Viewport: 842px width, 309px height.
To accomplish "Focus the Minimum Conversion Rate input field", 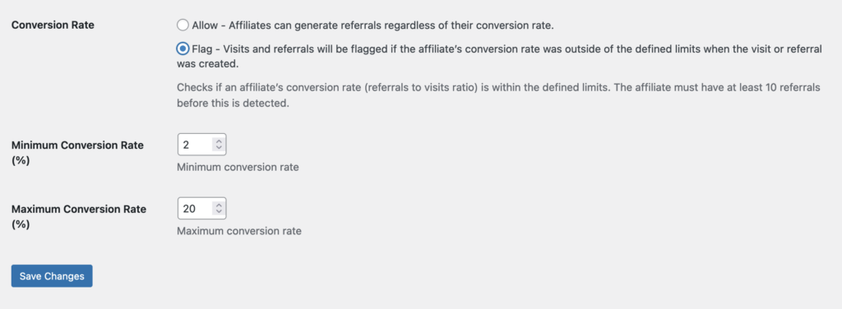I will coord(202,145).
